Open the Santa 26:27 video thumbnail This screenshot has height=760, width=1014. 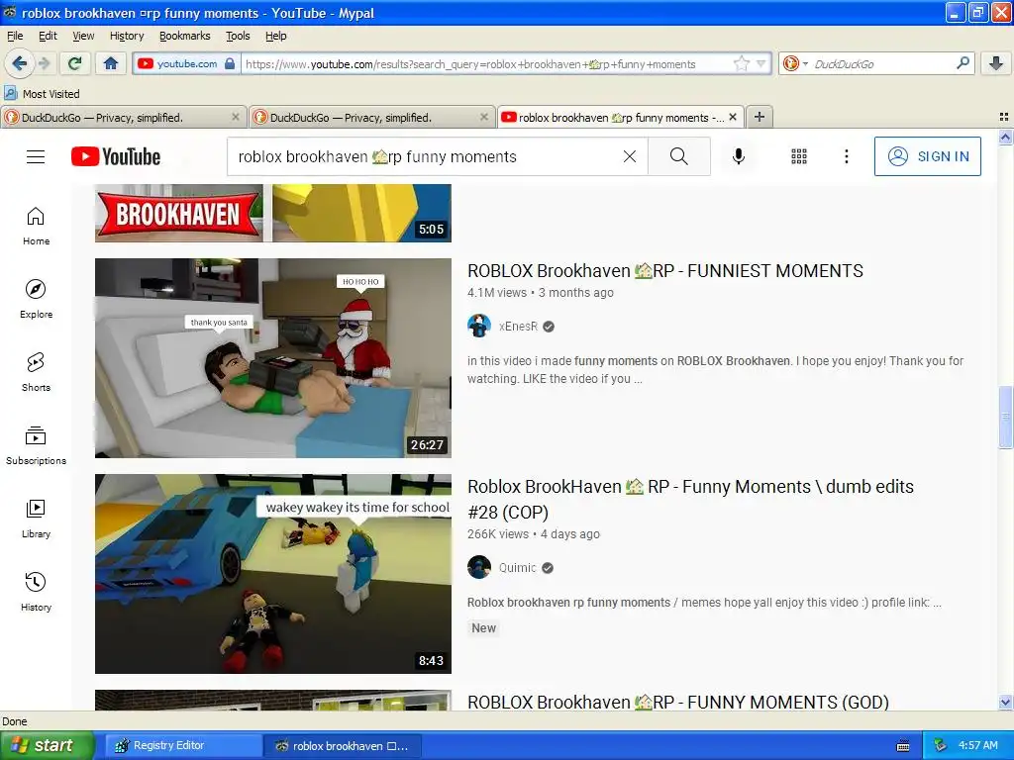[273, 358]
